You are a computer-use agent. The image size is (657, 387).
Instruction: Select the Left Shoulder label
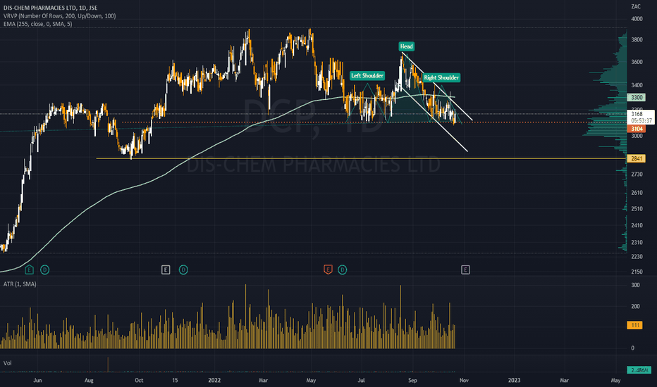[367, 76]
